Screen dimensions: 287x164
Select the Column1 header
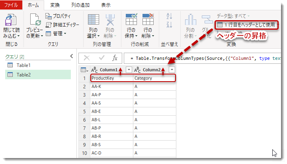coord(111,70)
